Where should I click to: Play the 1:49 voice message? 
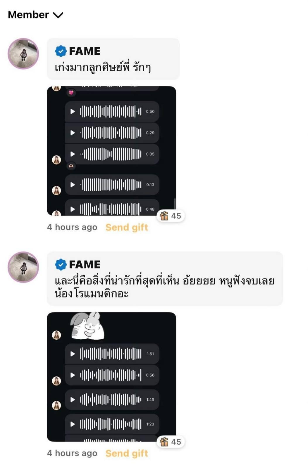point(73,400)
